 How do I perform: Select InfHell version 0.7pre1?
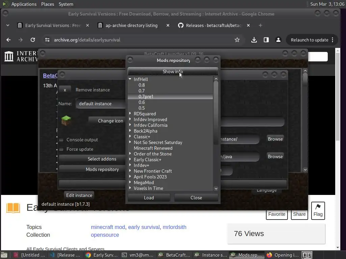point(146,96)
